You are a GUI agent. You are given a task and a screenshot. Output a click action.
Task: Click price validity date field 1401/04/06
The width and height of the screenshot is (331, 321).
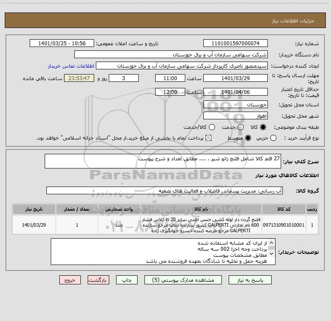click(x=236, y=92)
